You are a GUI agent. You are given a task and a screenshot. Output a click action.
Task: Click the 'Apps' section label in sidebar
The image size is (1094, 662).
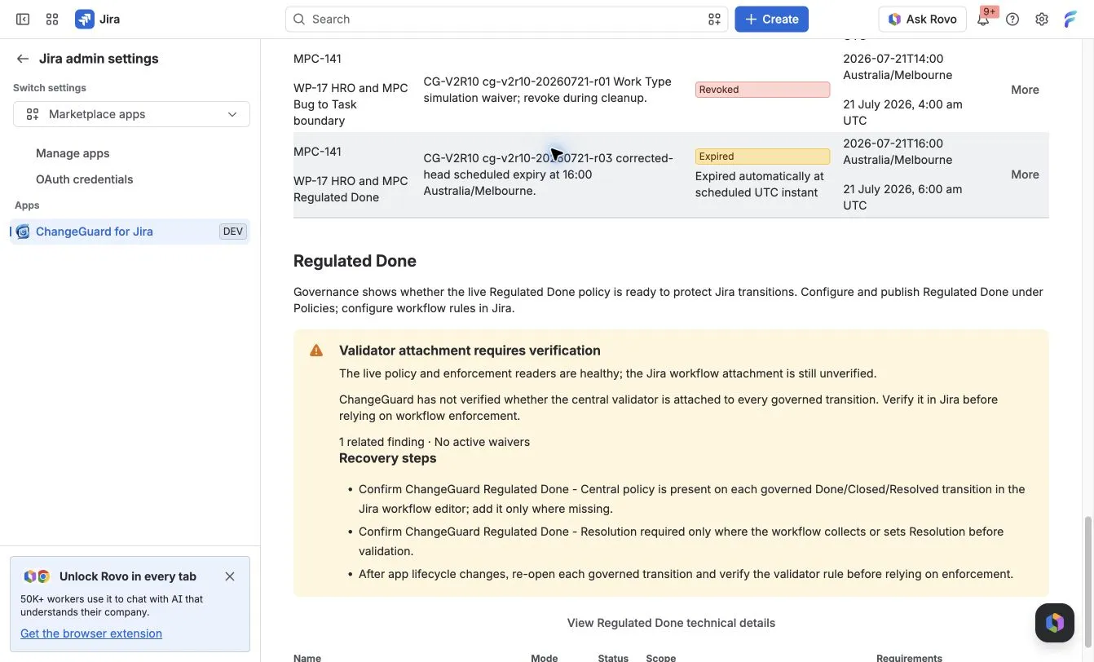[x=27, y=205]
